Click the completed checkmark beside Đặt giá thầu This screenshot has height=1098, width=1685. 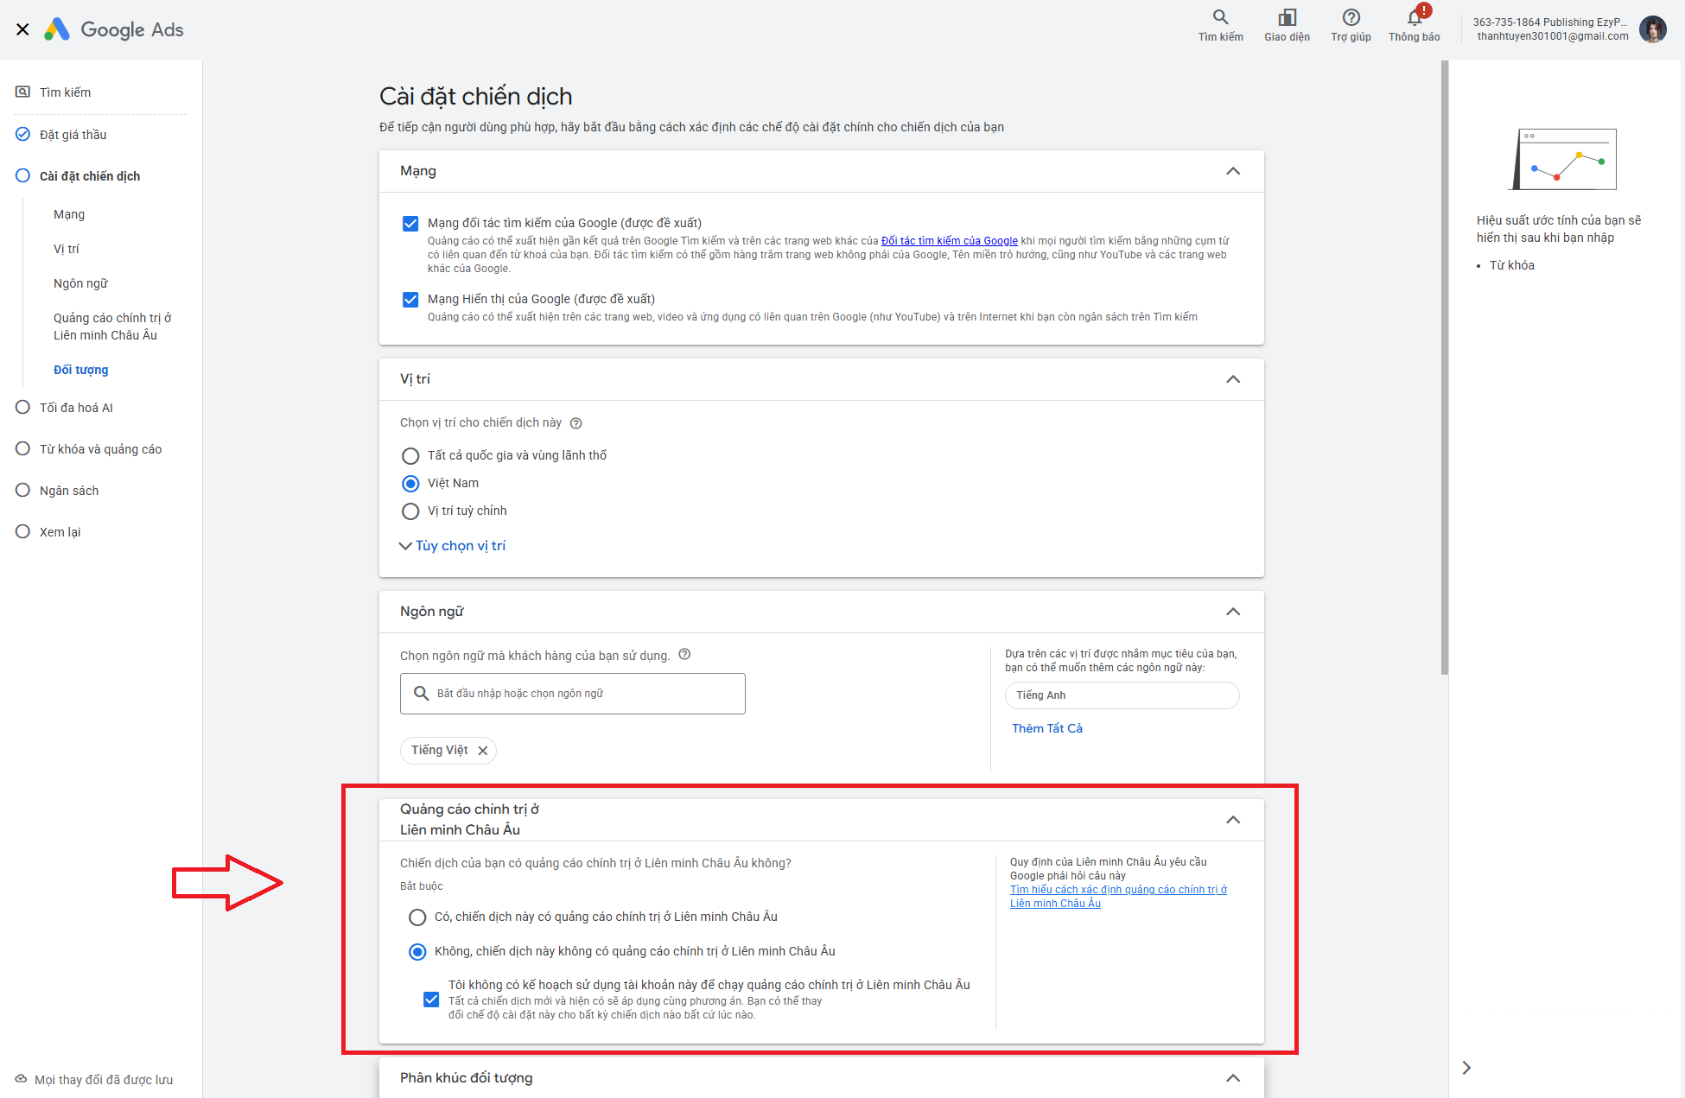[x=22, y=134]
